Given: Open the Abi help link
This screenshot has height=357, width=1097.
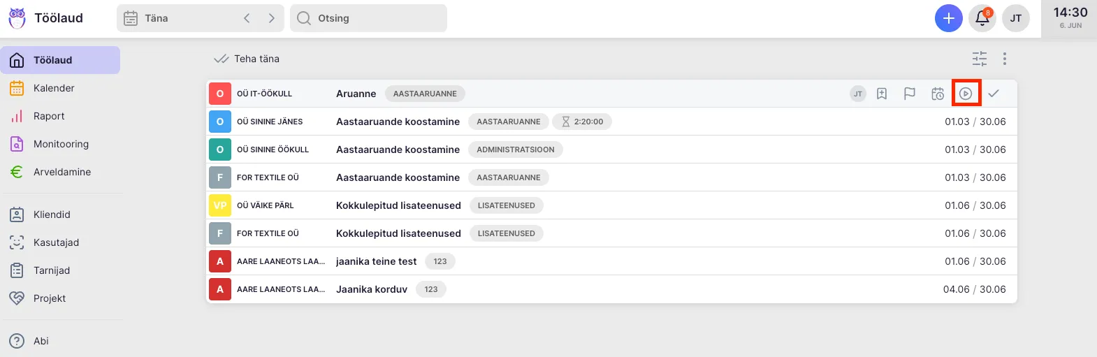Looking at the screenshot, I should (41, 341).
